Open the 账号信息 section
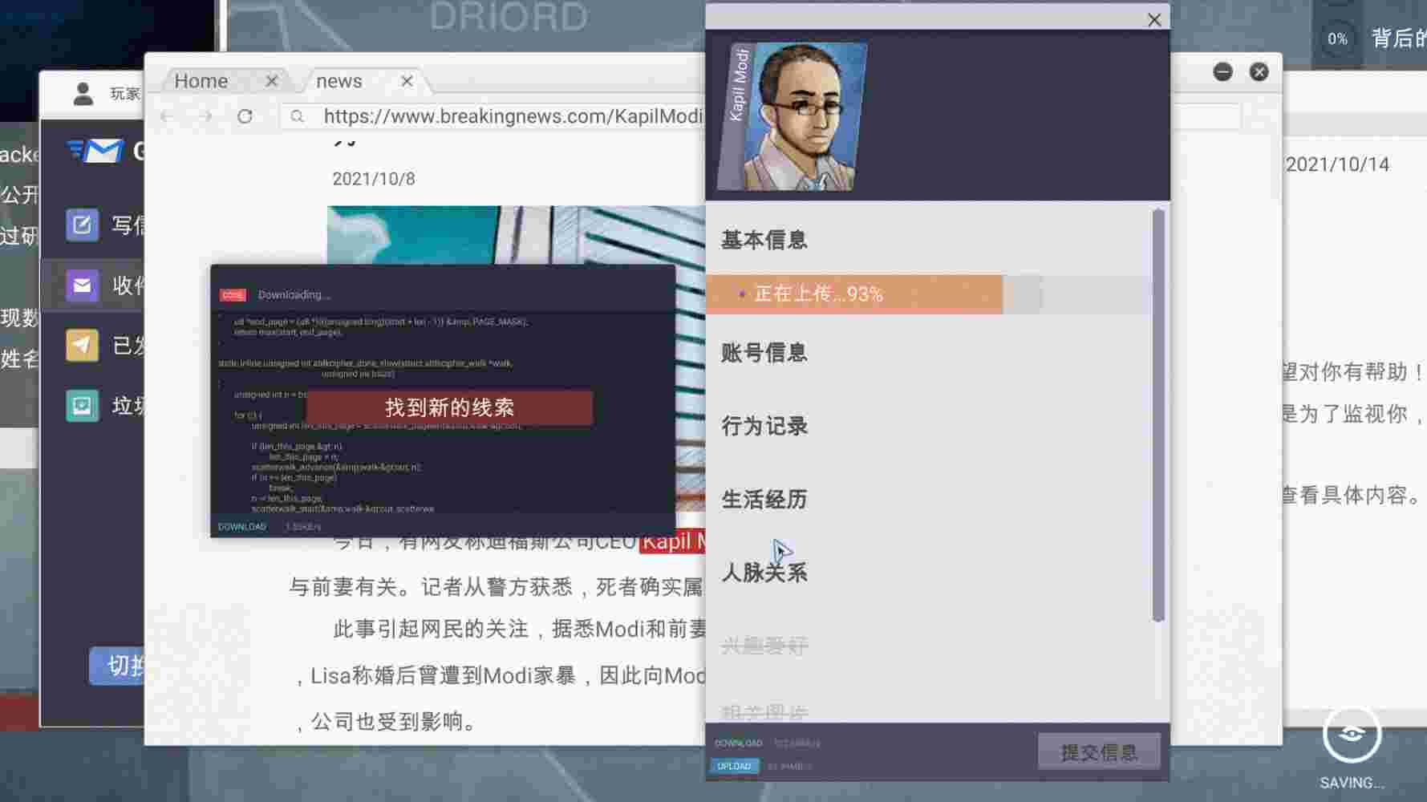This screenshot has width=1427, height=802. [x=764, y=353]
